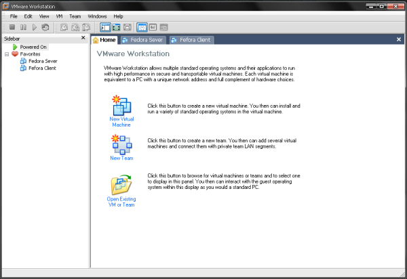Click the Console View toolbar icon
This screenshot has width=407, height=279.
point(163,27)
